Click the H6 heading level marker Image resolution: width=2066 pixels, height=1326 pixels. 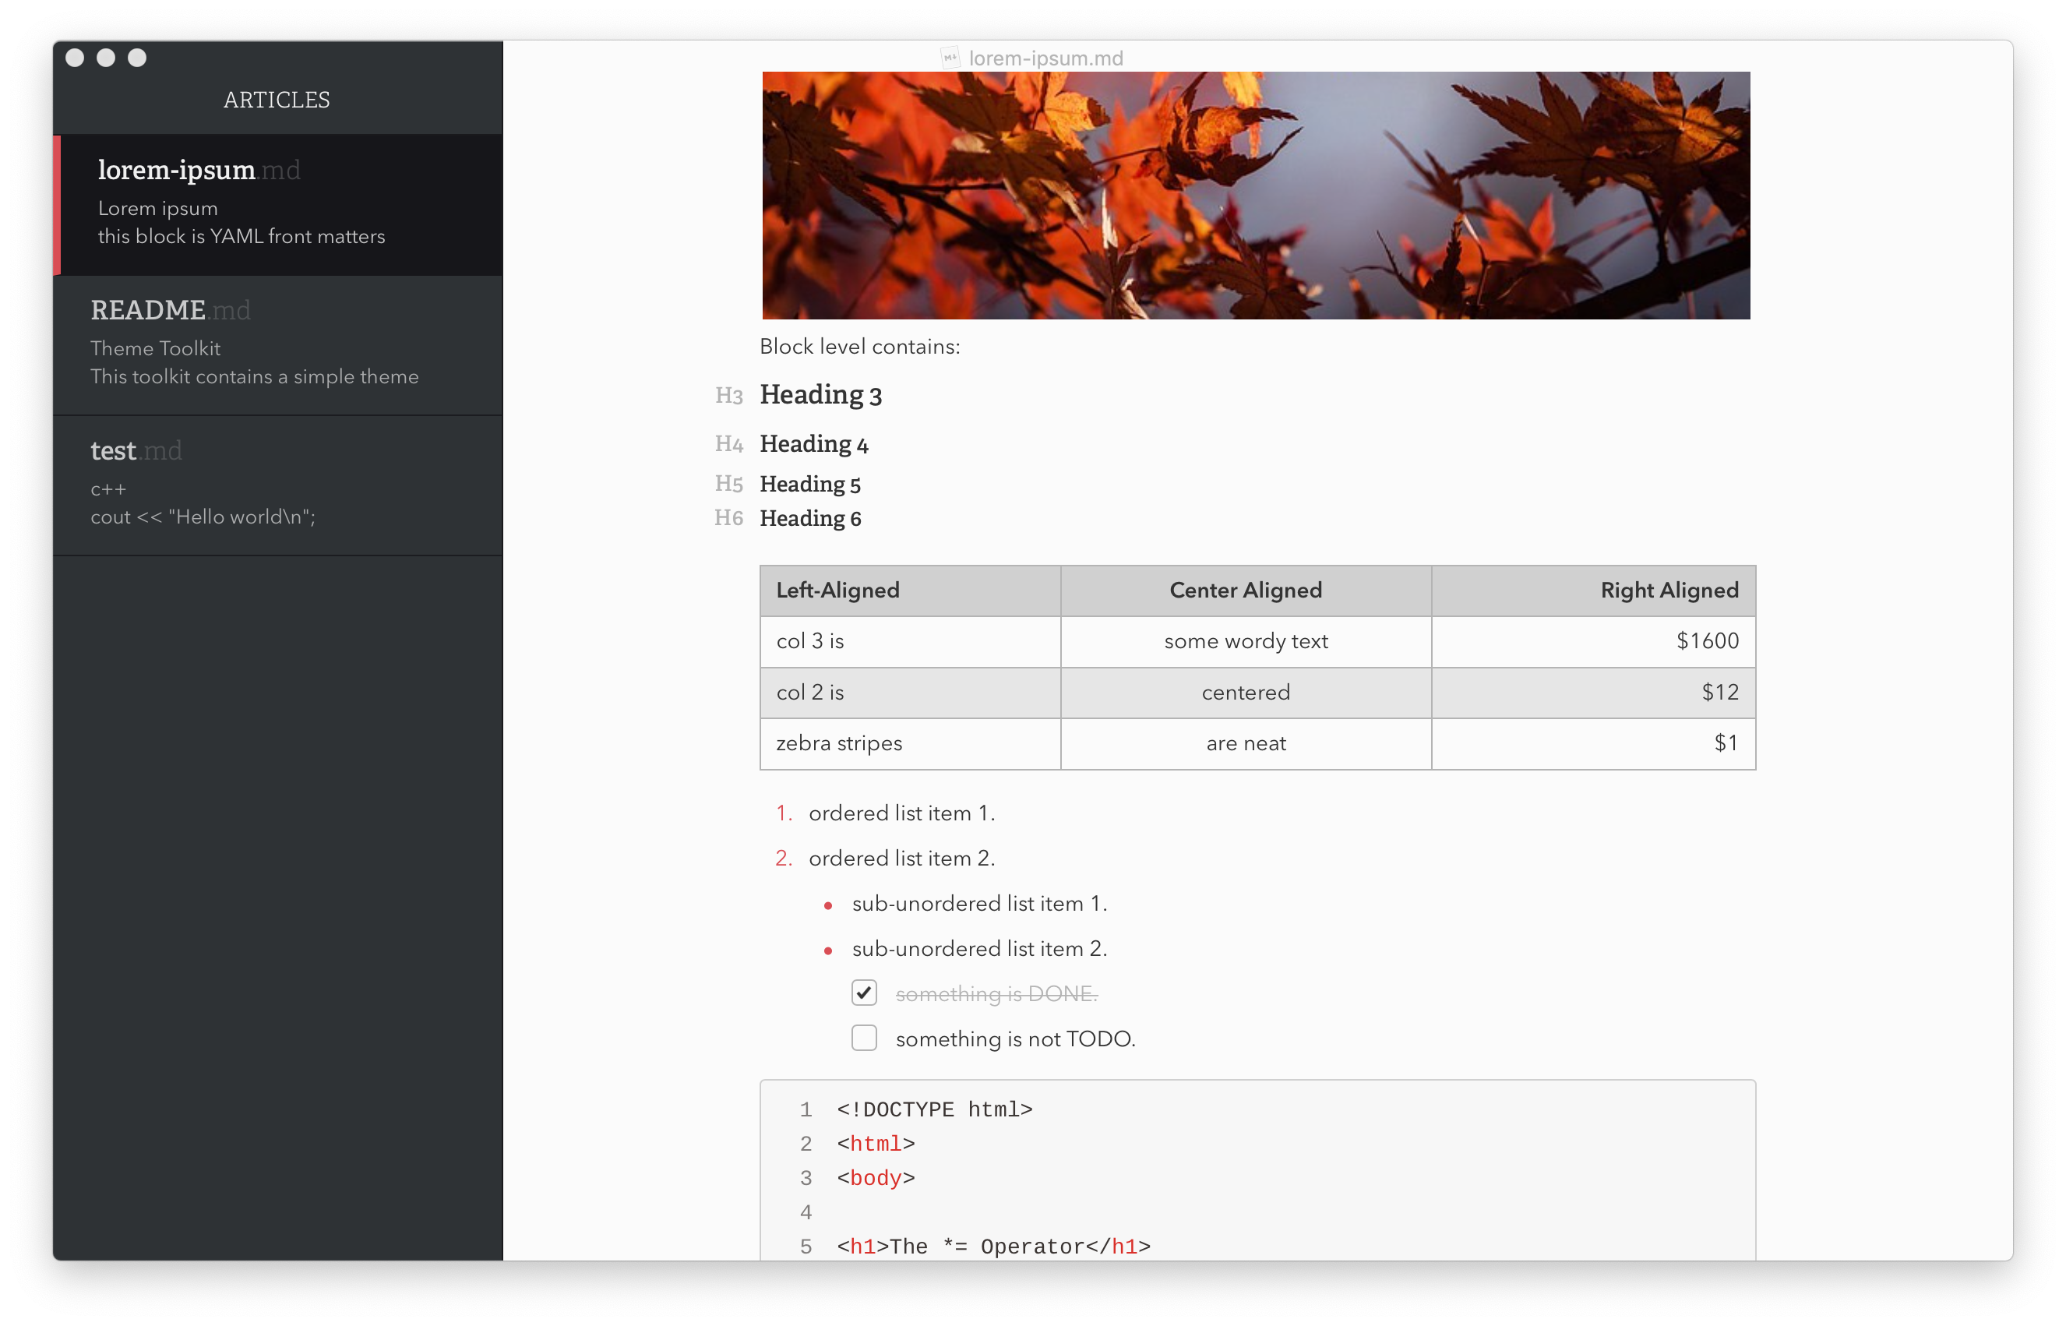728,518
